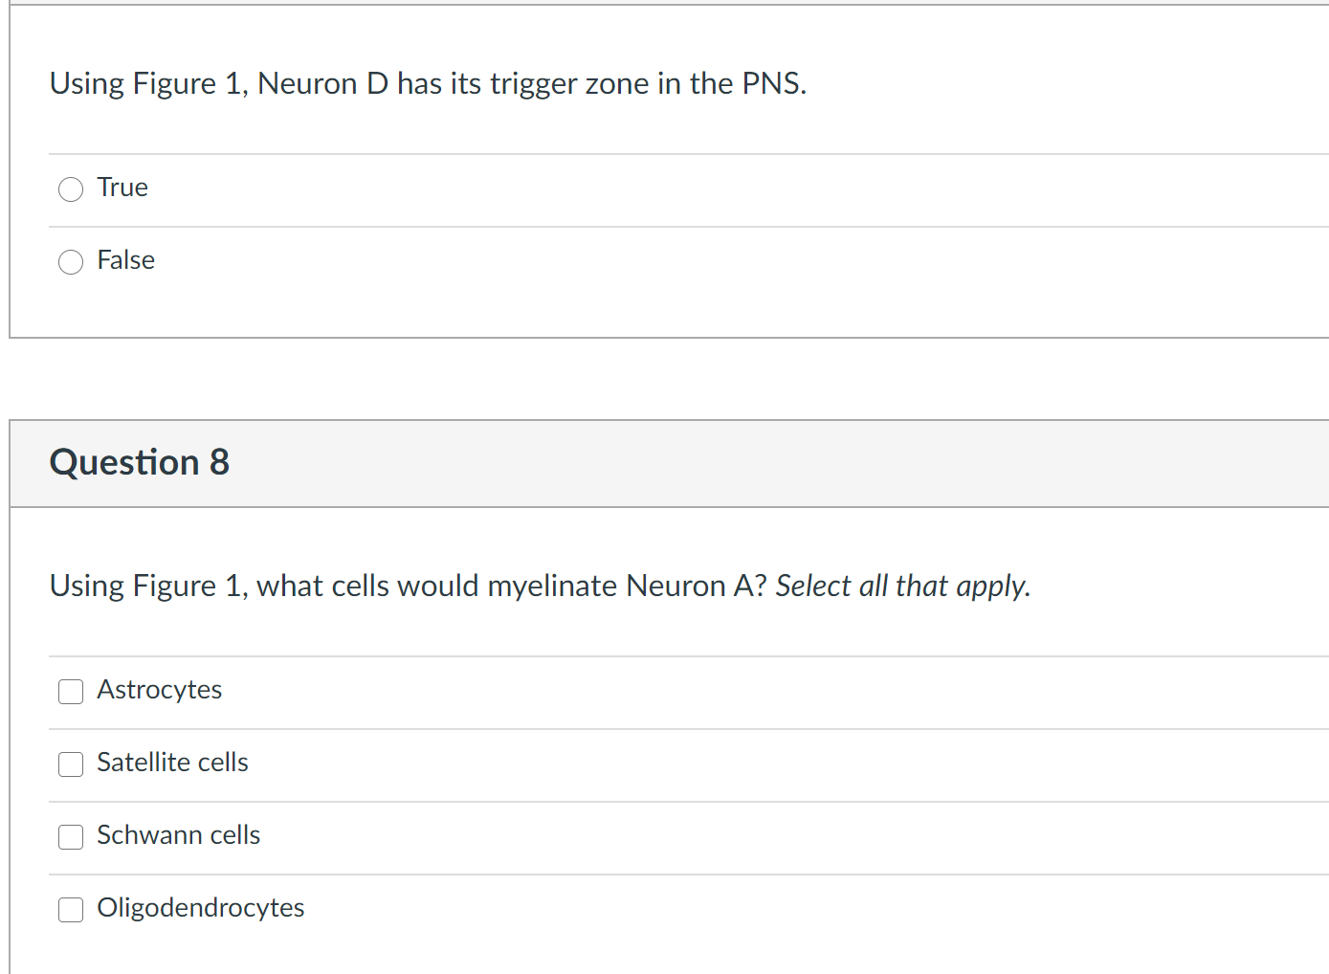The width and height of the screenshot is (1329, 974).
Task: Check the Satellite cells checkbox
Action: tap(70, 764)
